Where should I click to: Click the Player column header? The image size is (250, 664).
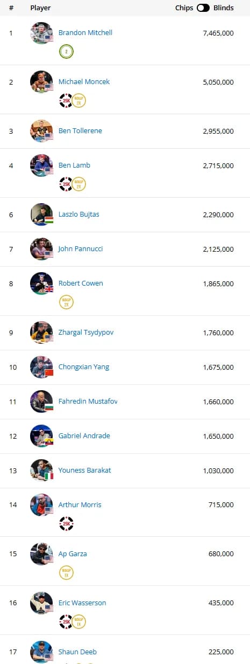point(40,8)
